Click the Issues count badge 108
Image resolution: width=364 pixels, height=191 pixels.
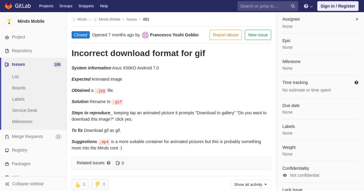click(x=57, y=65)
